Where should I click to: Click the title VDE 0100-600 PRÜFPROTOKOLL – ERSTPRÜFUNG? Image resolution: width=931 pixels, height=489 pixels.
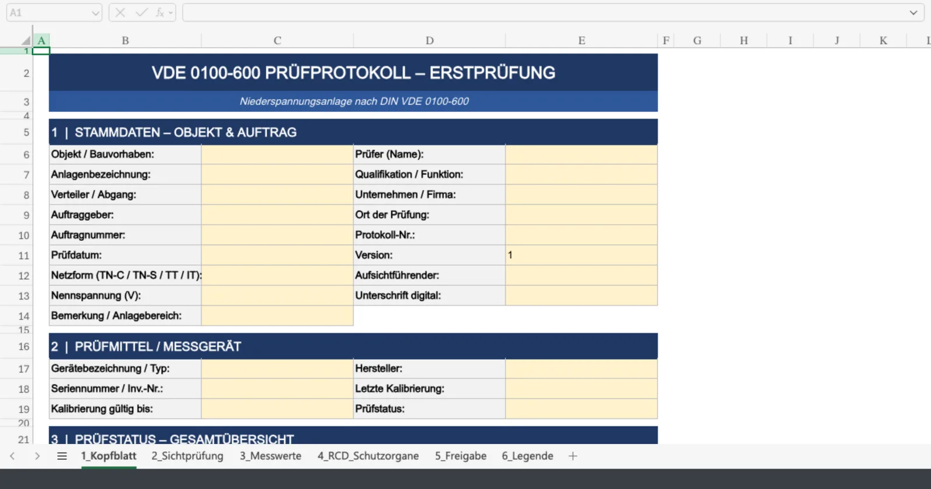click(x=353, y=73)
